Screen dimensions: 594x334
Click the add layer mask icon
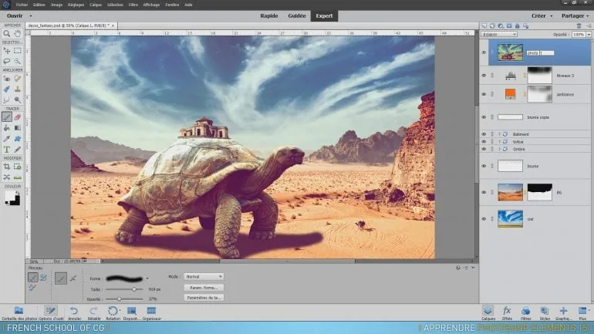tap(509, 25)
